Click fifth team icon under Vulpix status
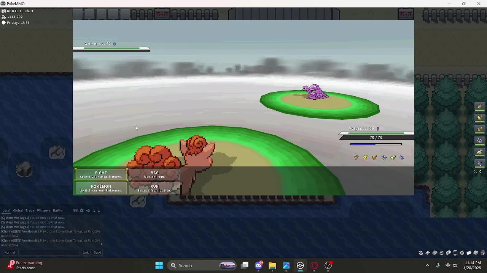 click(393, 157)
